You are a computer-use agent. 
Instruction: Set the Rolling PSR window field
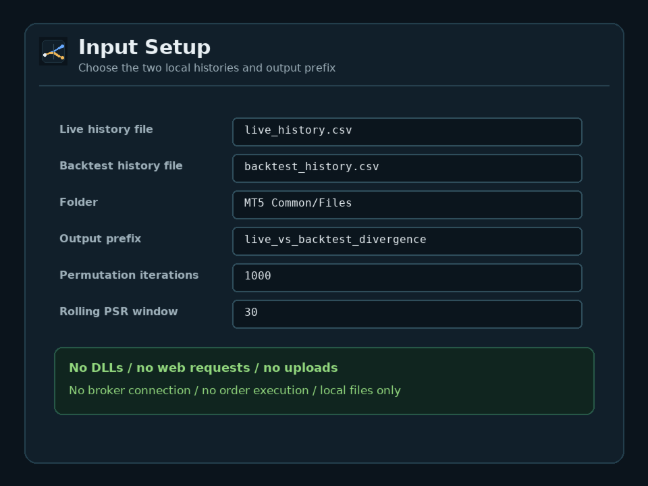point(407,314)
